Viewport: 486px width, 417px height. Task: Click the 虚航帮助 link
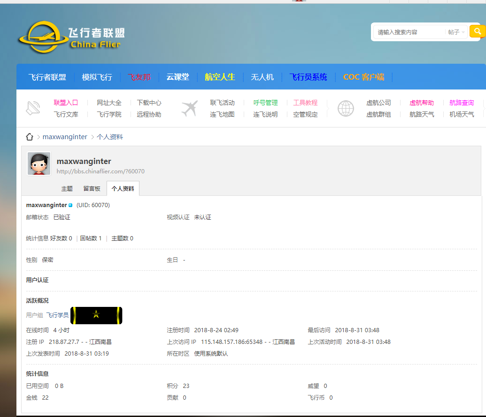[x=422, y=103]
